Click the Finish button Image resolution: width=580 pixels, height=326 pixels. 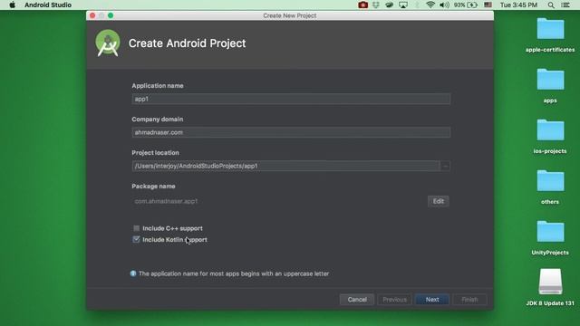pos(469,300)
